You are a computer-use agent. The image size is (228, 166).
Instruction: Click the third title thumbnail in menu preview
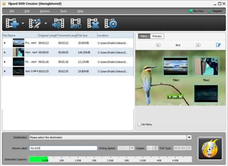tap(206, 94)
